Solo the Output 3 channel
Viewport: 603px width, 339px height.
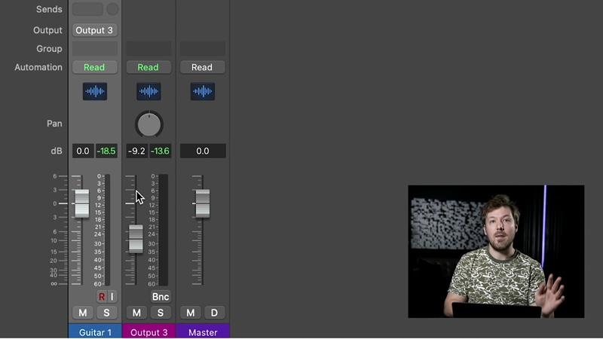pyautogui.click(x=160, y=313)
